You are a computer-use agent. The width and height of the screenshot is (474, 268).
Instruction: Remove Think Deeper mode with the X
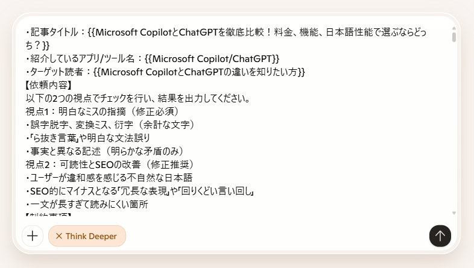[59, 236]
